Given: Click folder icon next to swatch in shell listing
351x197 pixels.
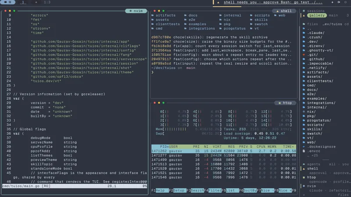Looking at the screenshot, I should (251, 24).
